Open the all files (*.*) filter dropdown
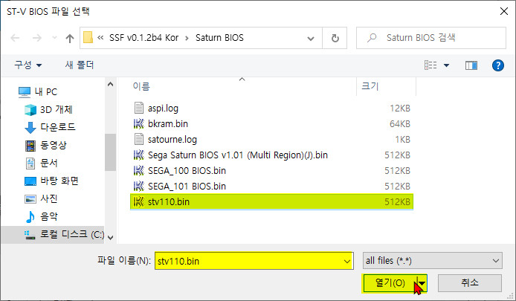The image size is (516, 301). (x=433, y=261)
